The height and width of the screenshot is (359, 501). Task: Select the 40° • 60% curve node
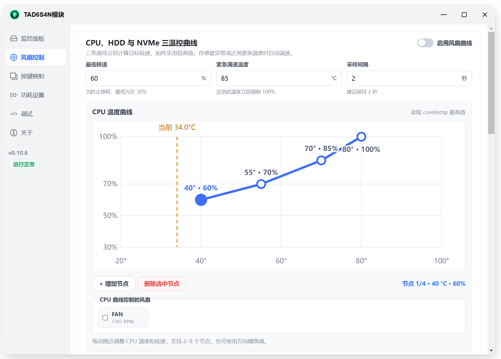pyautogui.click(x=201, y=200)
